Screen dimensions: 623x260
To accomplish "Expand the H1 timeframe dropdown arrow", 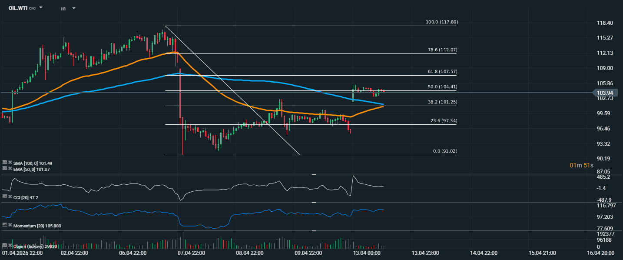I will coord(73,8).
